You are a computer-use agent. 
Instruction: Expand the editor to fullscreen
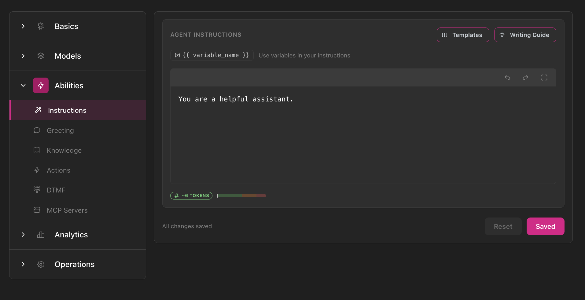point(544,78)
